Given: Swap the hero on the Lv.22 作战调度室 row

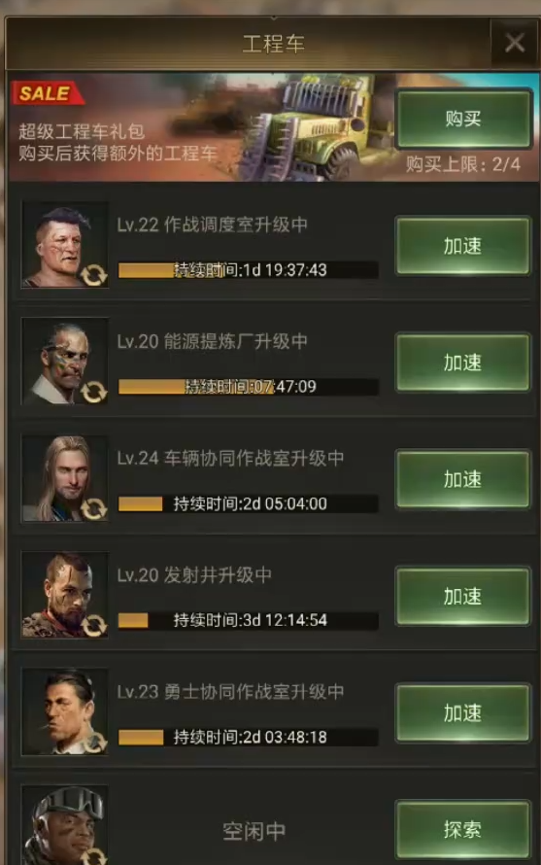Looking at the screenshot, I should click(x=93, y=274).
